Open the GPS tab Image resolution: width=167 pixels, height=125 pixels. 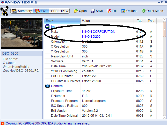(x=54, y=11)
